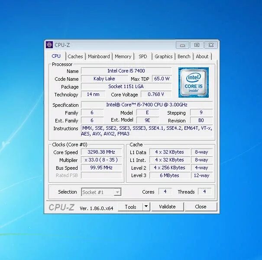The height and width of the screenshot is (260, 262).
Task: Maximize the CPU-Z window
Action: (197, 45)
